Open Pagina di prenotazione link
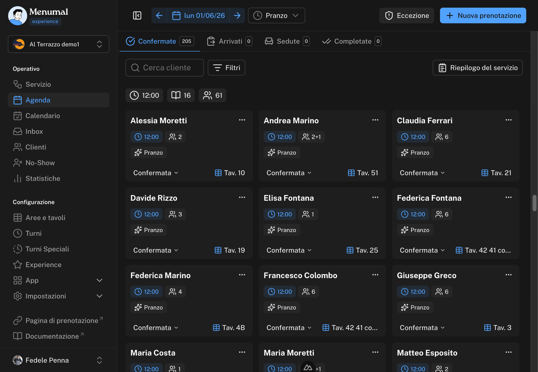Image resolution: width=538 pixels, height=372 pixels. [x=58, y=321]
